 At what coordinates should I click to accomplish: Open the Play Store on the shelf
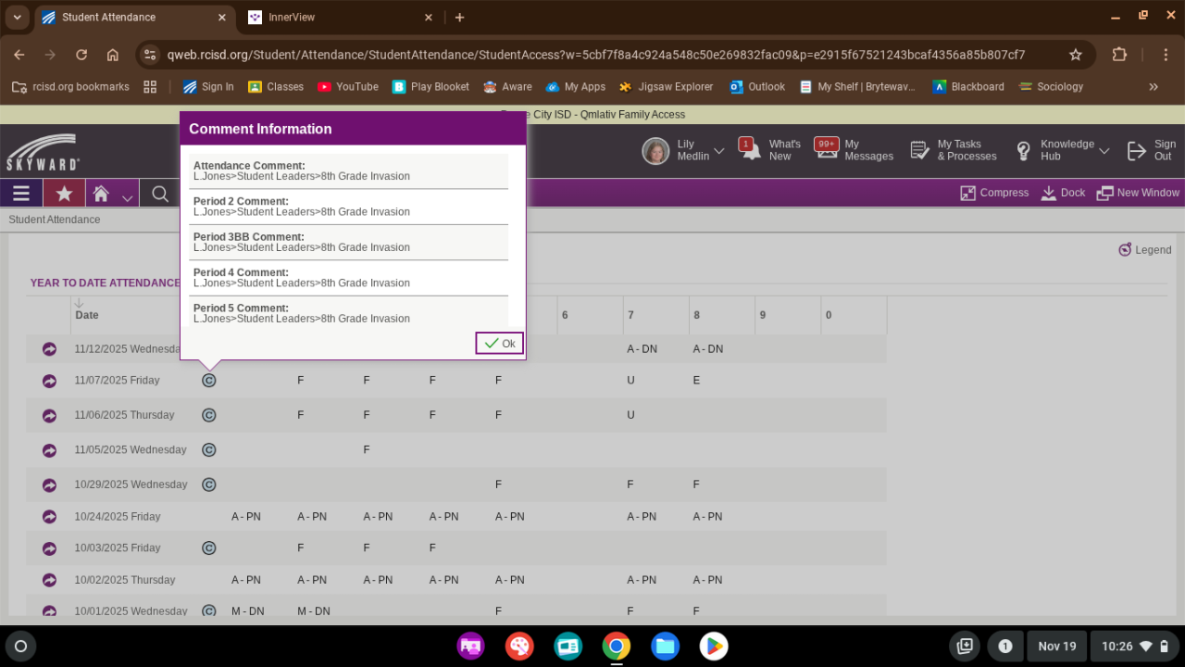[x=713, y=646]
